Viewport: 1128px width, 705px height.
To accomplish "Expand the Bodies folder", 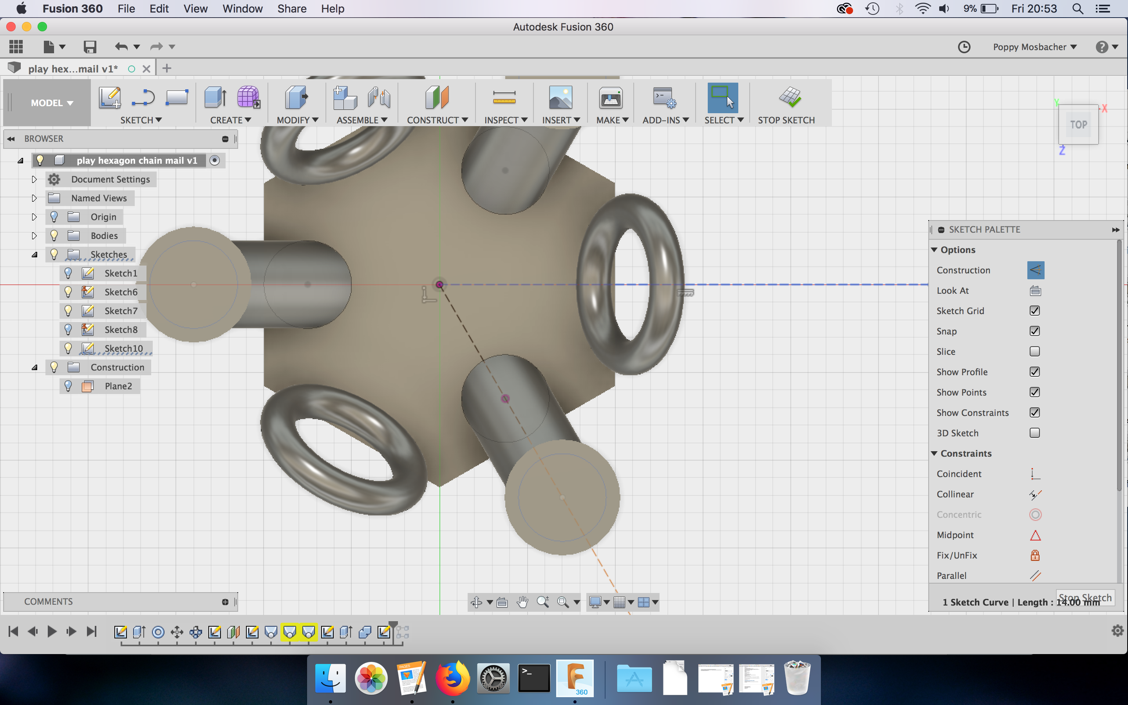I will 34,235.
